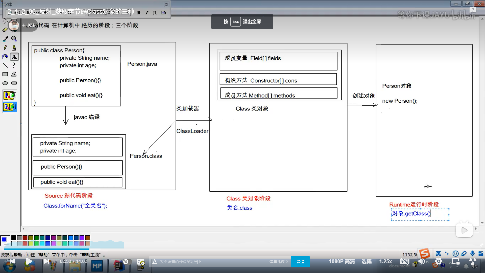This screenshot has width=485, height=273.
Task: Select the Ellipse shape tool
Action: pos(5,83)
